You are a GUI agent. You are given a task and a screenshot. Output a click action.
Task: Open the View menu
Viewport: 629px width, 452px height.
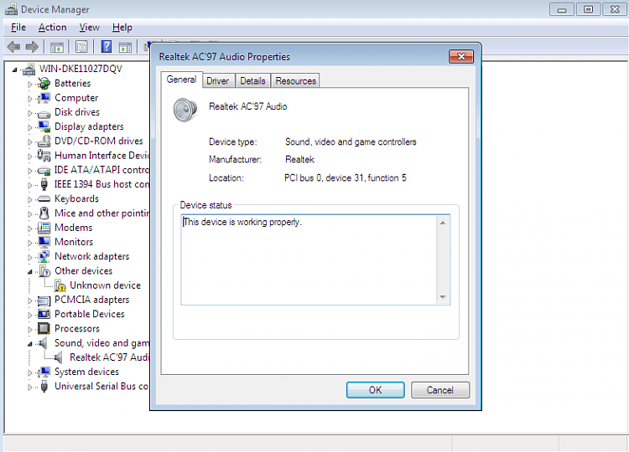89,28
